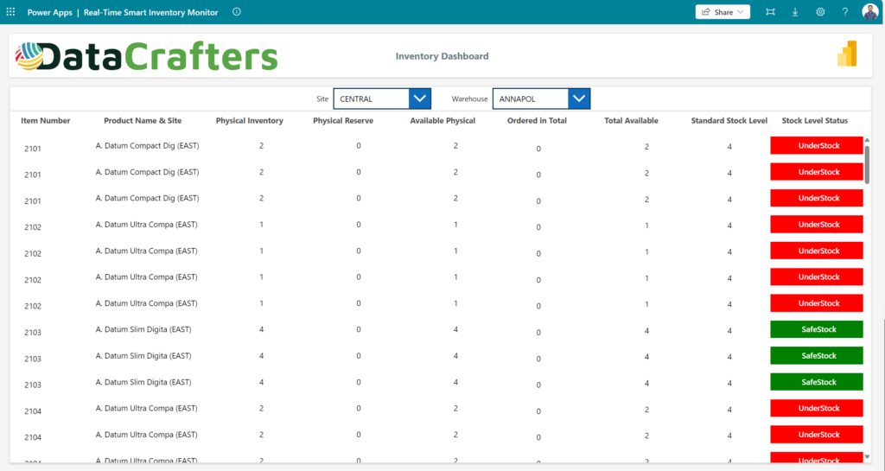Click the Physical Reserve column header
Viewport: 885px width, 471px height.
click(343, 121)
